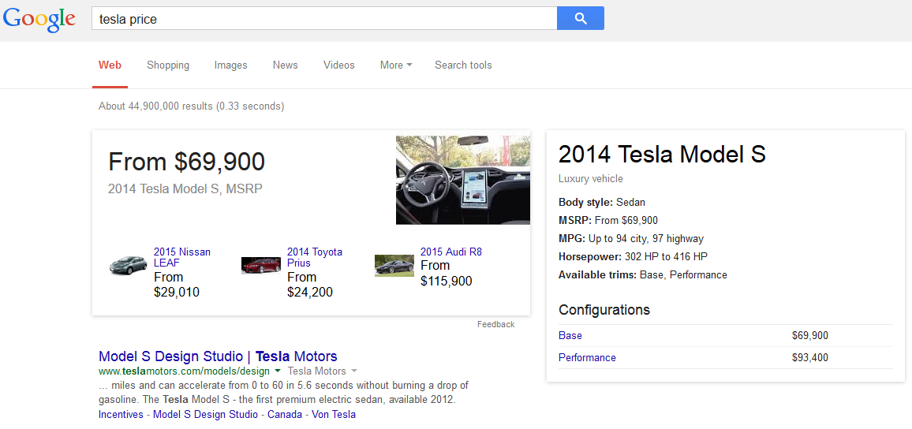The width and height of the screenshot is (912, 429).
Task: Open the green arrow next to teslamotors.com URL
Action: coord(278,371)
